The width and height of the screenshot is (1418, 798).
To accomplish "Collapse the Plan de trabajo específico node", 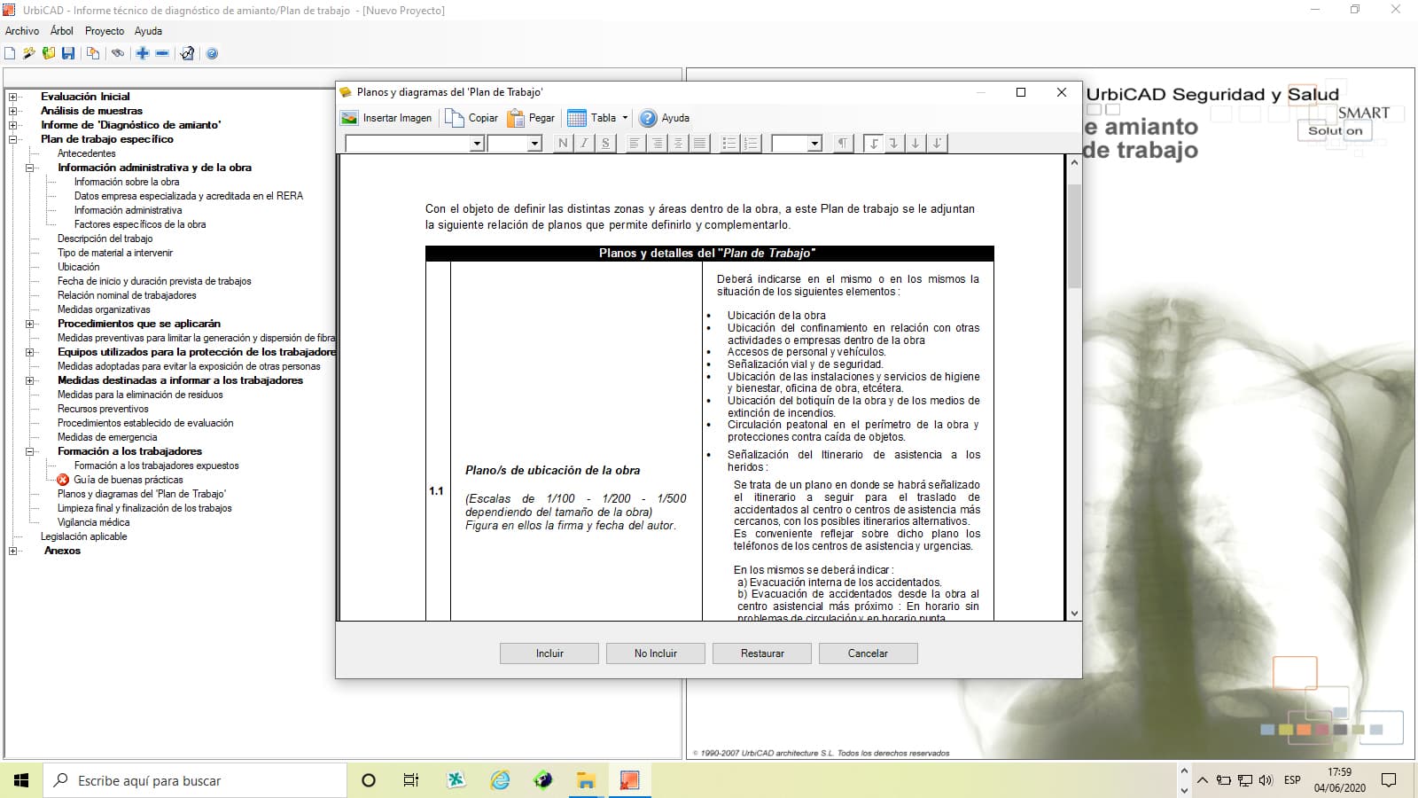I will pos(13,139).
